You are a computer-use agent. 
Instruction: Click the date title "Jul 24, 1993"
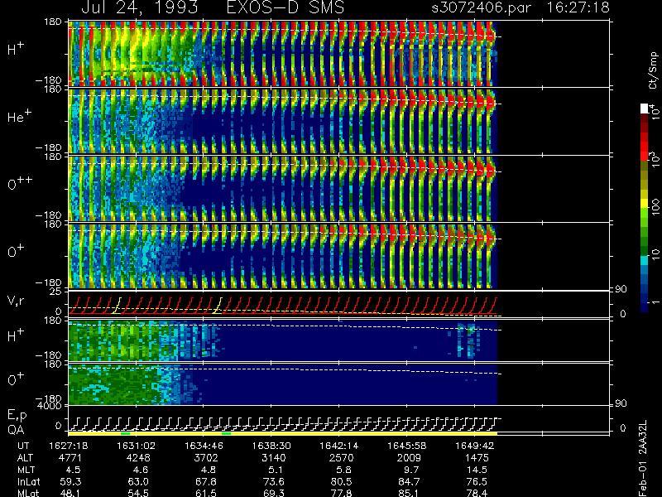[140, 7]
